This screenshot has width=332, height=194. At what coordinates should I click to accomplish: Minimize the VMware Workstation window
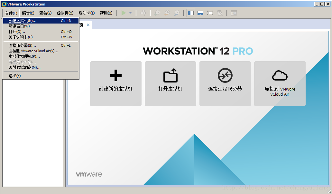(317, 4)
